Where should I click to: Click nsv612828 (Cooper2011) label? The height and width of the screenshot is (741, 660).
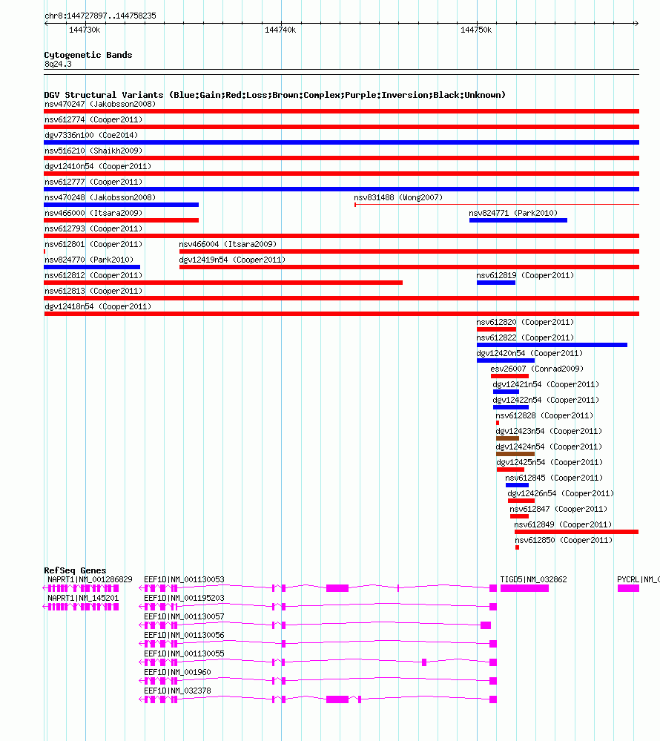544,416
